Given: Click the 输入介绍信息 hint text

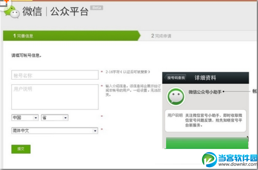Looking at the screenshot, I should 133,90.
